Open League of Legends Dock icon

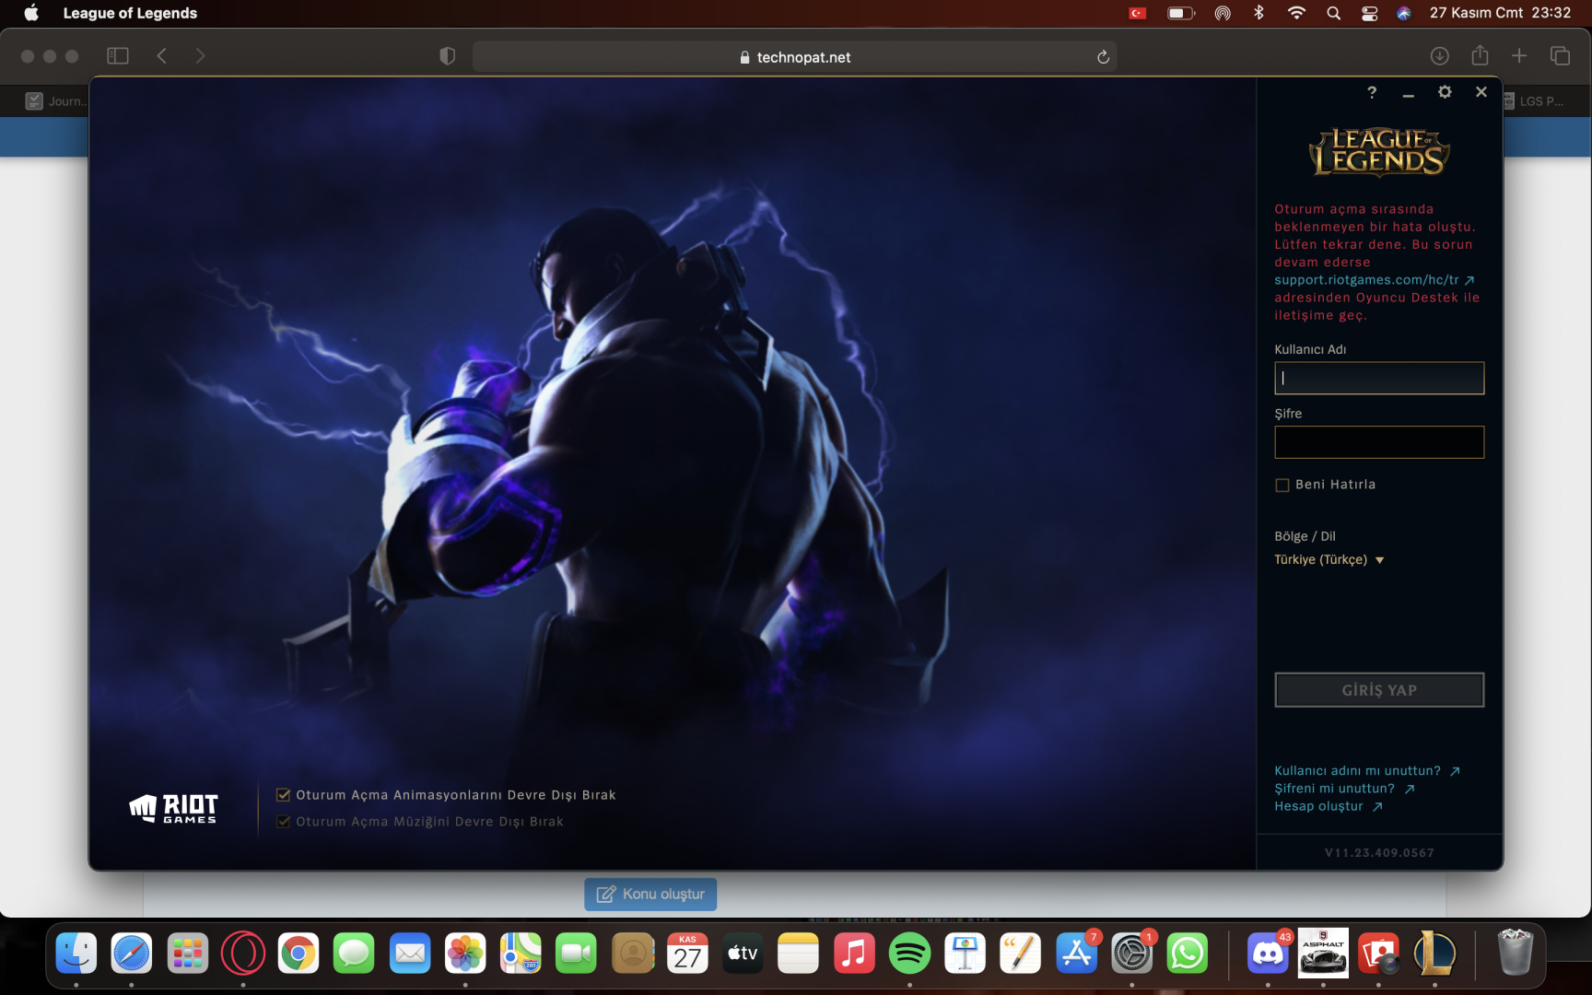[x=1434, y=954]
